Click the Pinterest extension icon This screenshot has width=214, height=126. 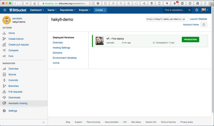click(x=197, y=3)
